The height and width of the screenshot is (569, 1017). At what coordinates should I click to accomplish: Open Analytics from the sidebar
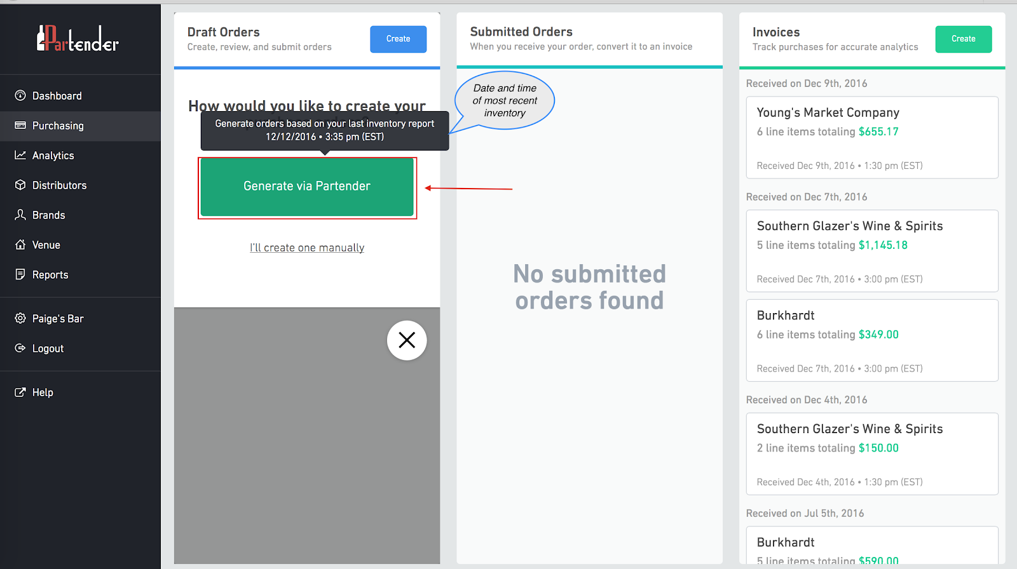coord(80,156)
